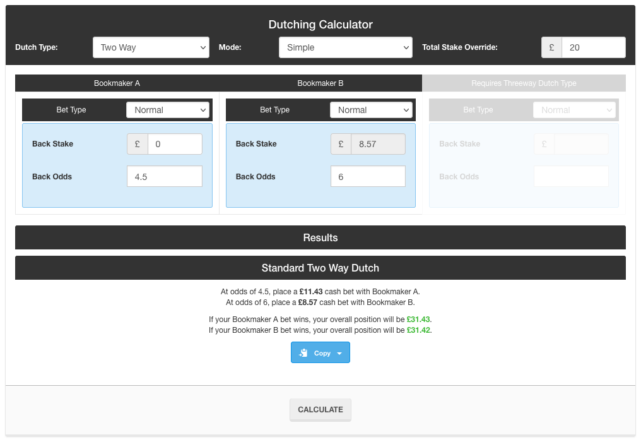Image resolution: width=641 pixels, height=442 pixels.
Task: Click the pound symbol beside Total Stake Override
Action: (551, 47)
